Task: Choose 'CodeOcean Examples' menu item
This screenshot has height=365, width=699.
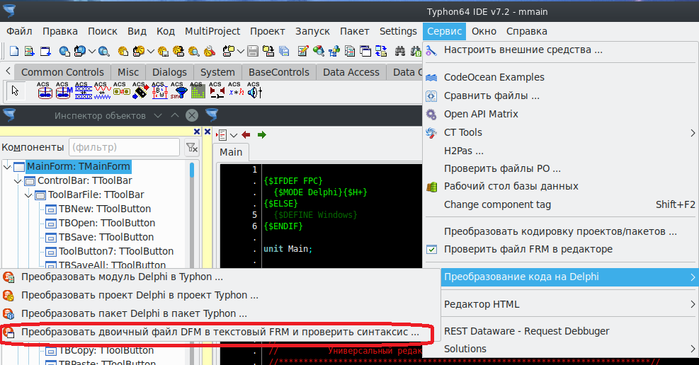Action: (x=561, y=77)
